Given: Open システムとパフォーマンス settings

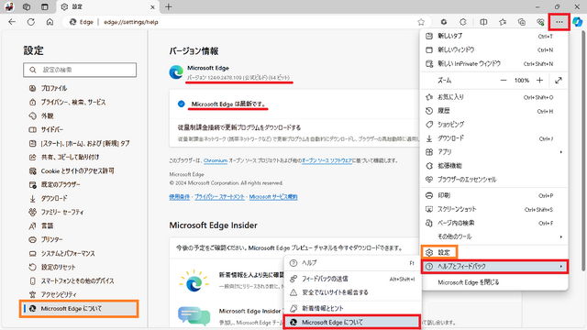Looking at the screenshot, I should click(x=80, y=253).
